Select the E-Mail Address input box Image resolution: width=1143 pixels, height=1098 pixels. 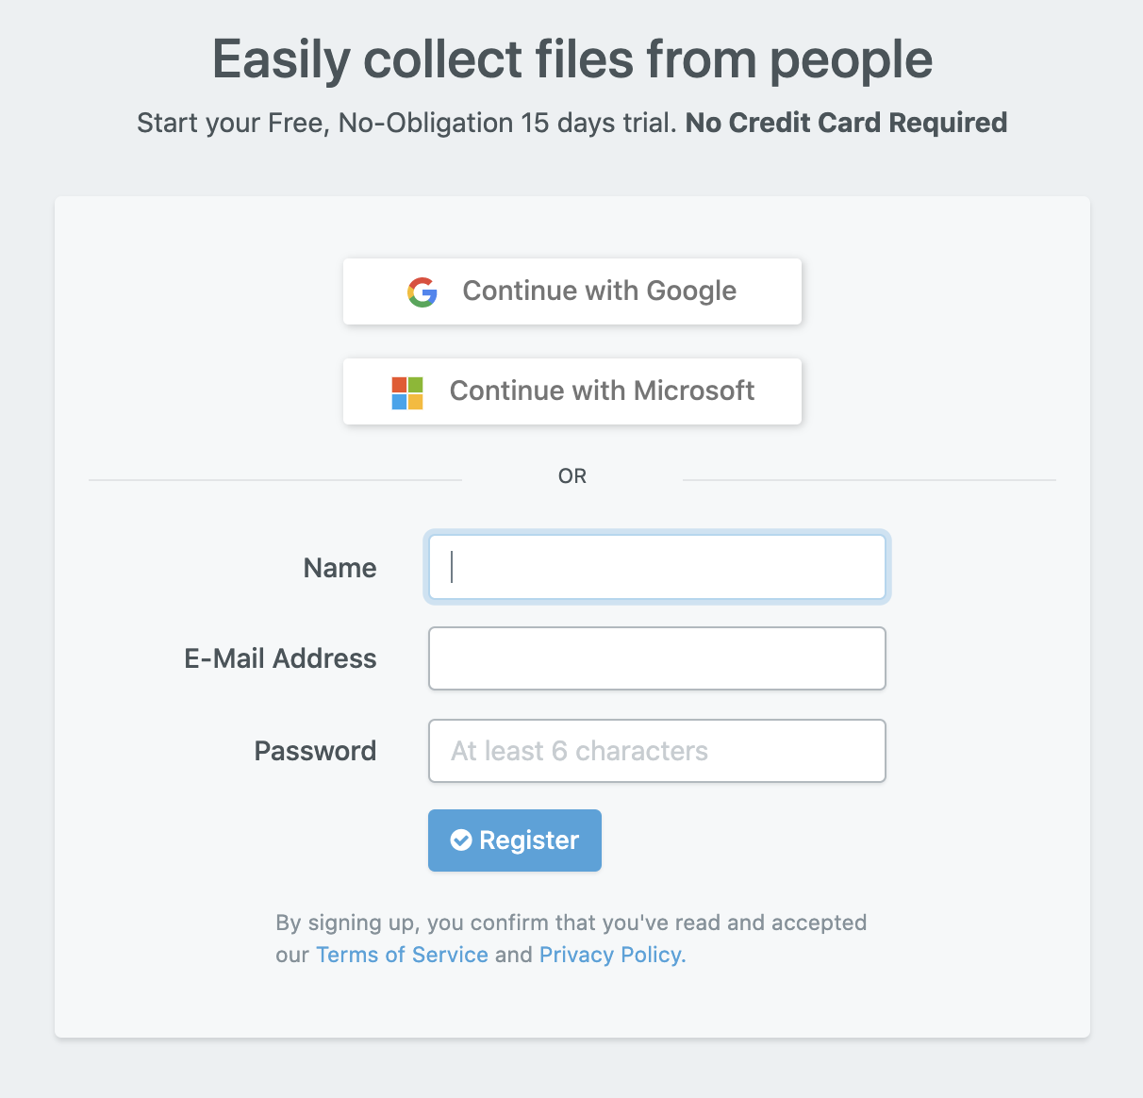coord(657,658)
